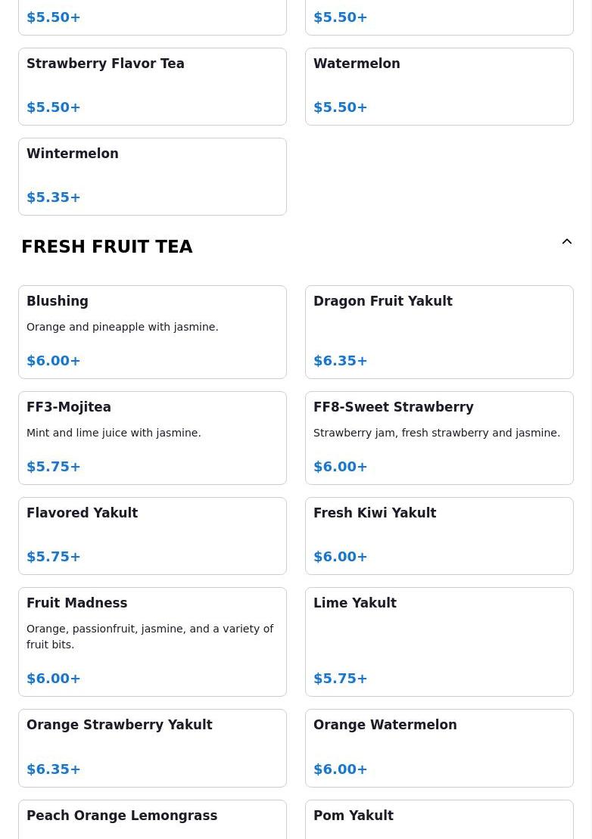Choose the Watermelon drink card
The width and height of the screenshot is (592, 839).
click(x=439, y=87)
